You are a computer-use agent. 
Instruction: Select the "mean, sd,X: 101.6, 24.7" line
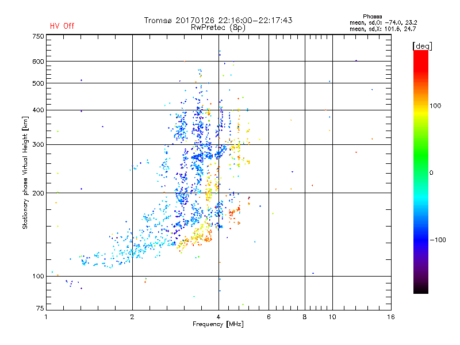382,29
